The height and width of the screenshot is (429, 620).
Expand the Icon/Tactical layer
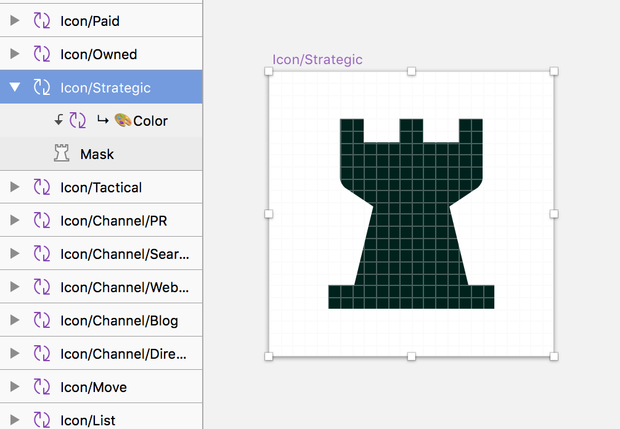tap(15, 187)
